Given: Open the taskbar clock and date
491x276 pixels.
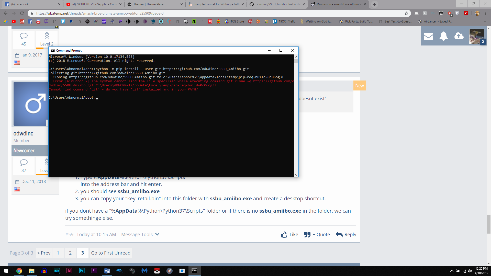Looking at the screenshot, I should point(482,271).
